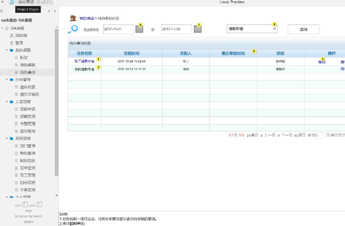Open the calendar picker for start date
Screen dimensions: 345x226
click(139, 29)
